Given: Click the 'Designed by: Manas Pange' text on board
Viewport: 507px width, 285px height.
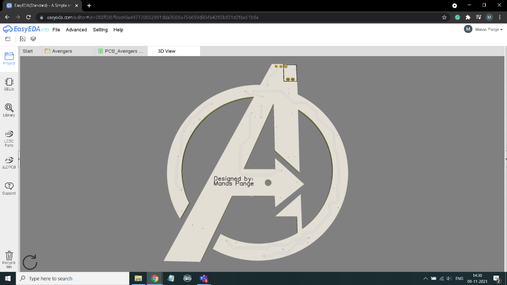Looking at the screenshot, I should 234,181.
